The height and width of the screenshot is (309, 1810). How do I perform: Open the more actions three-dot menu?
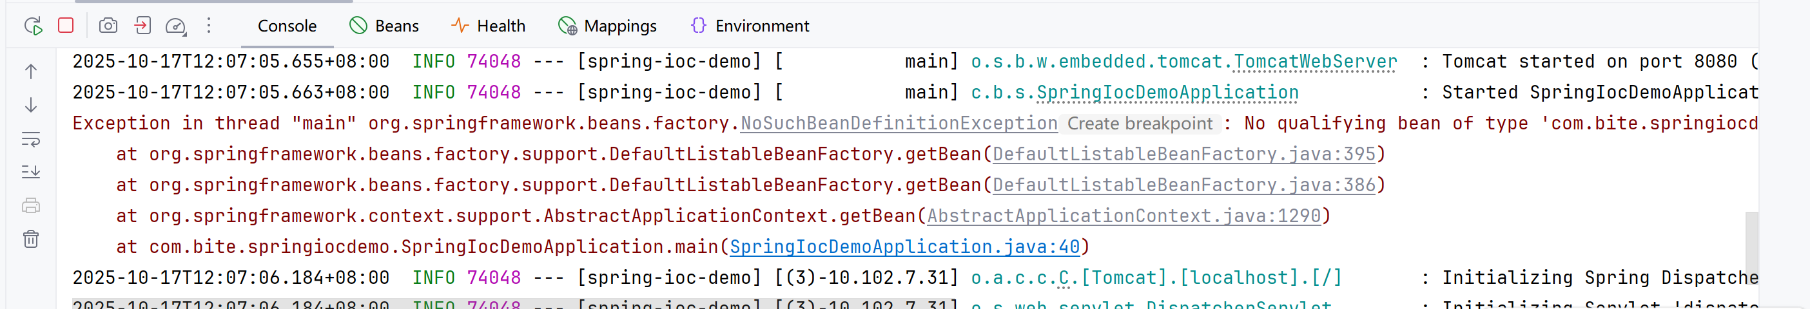[209, 26]
